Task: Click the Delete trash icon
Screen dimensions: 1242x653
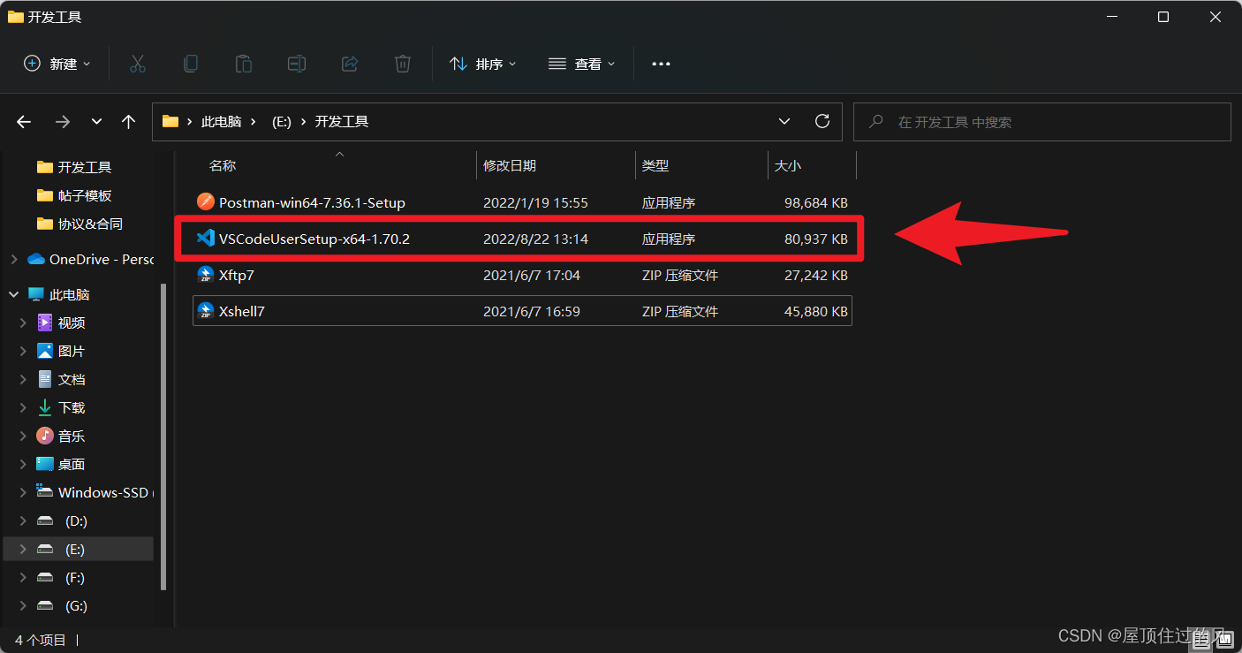Action: (403, 64)
